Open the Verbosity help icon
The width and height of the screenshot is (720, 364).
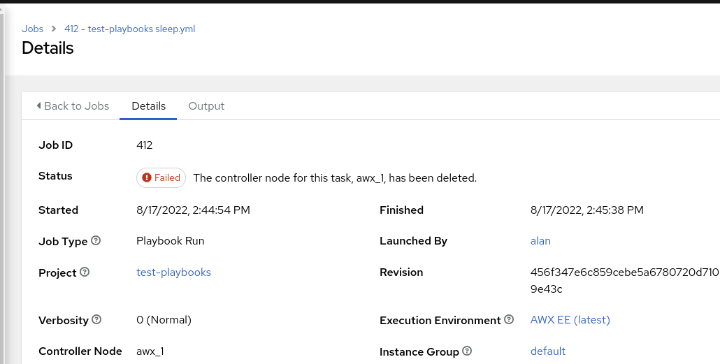click(96, 319)
